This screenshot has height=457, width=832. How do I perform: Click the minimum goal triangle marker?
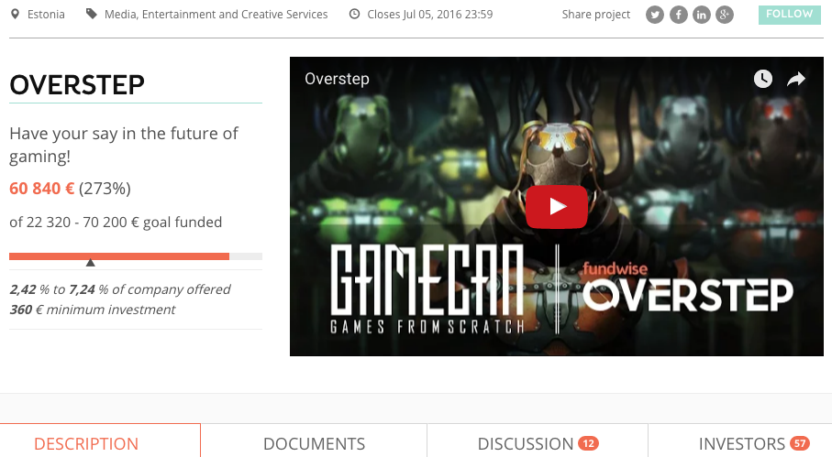pyautogui.click(x=90, y=263)
